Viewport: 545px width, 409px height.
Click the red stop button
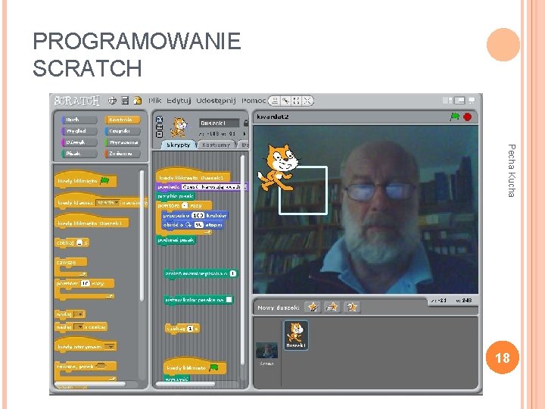[468, 117]
